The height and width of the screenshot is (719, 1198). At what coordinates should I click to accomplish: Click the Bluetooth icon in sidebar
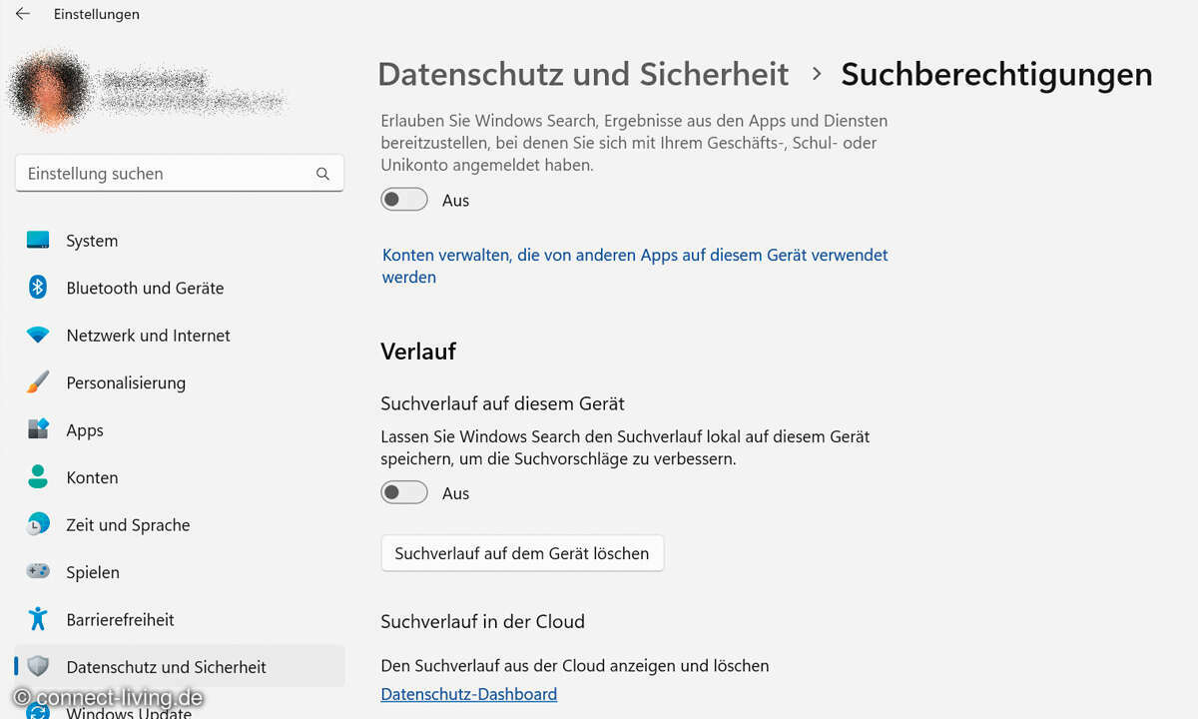coord(38,288)
